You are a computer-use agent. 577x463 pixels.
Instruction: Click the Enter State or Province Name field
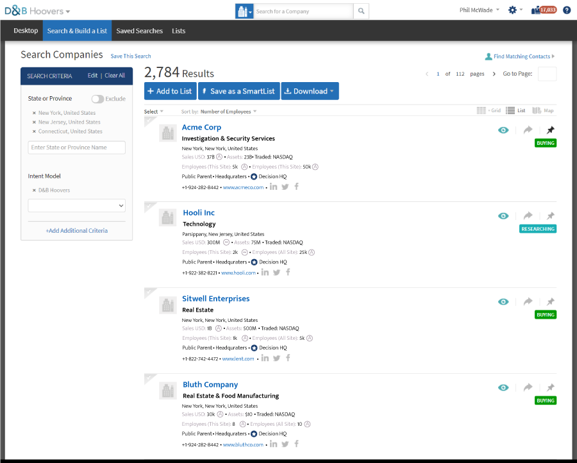tap(76, 147)
